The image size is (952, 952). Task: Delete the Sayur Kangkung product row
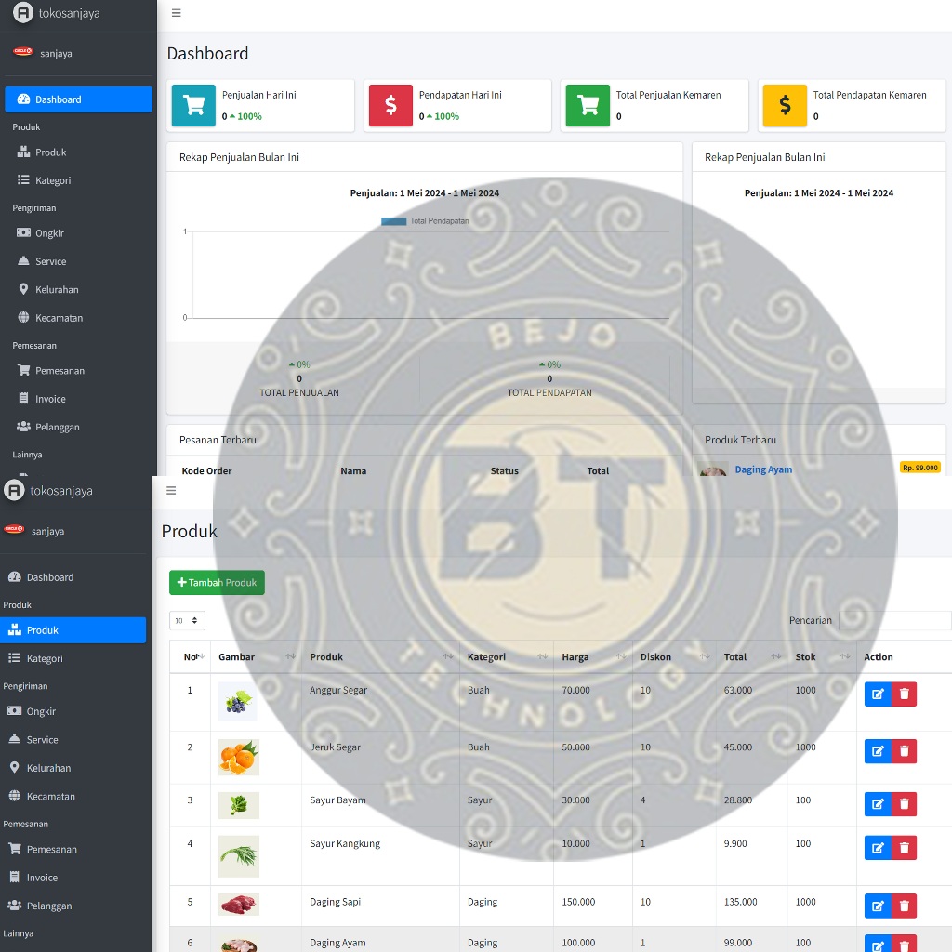coord(904,848)
